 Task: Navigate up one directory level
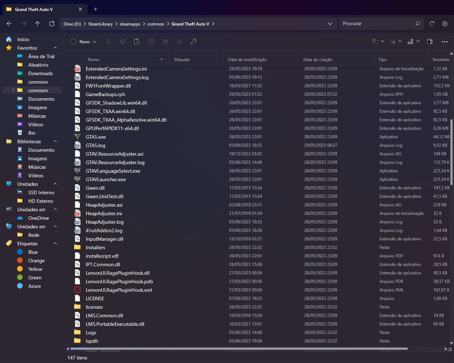[38, 24]
